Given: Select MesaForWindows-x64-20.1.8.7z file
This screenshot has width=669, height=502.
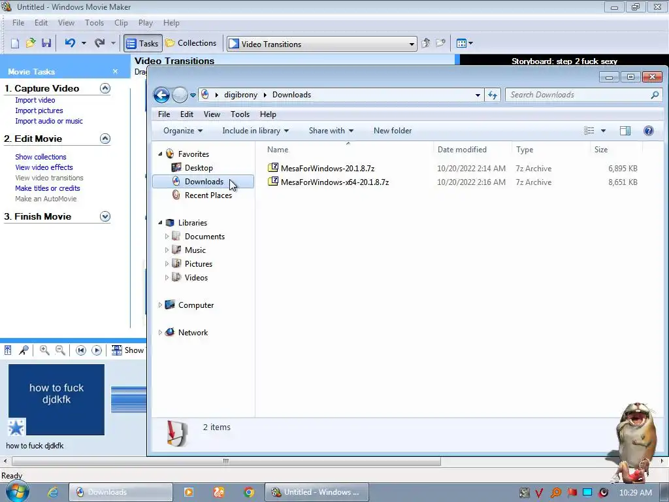Looking at the screenshot, I should (x=334, y=182).
